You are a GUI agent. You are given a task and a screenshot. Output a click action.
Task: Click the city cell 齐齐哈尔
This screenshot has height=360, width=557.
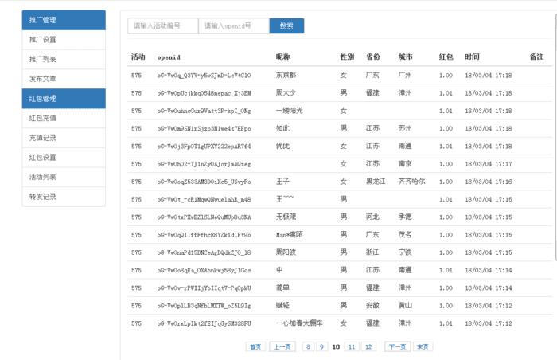pos(411,182)
